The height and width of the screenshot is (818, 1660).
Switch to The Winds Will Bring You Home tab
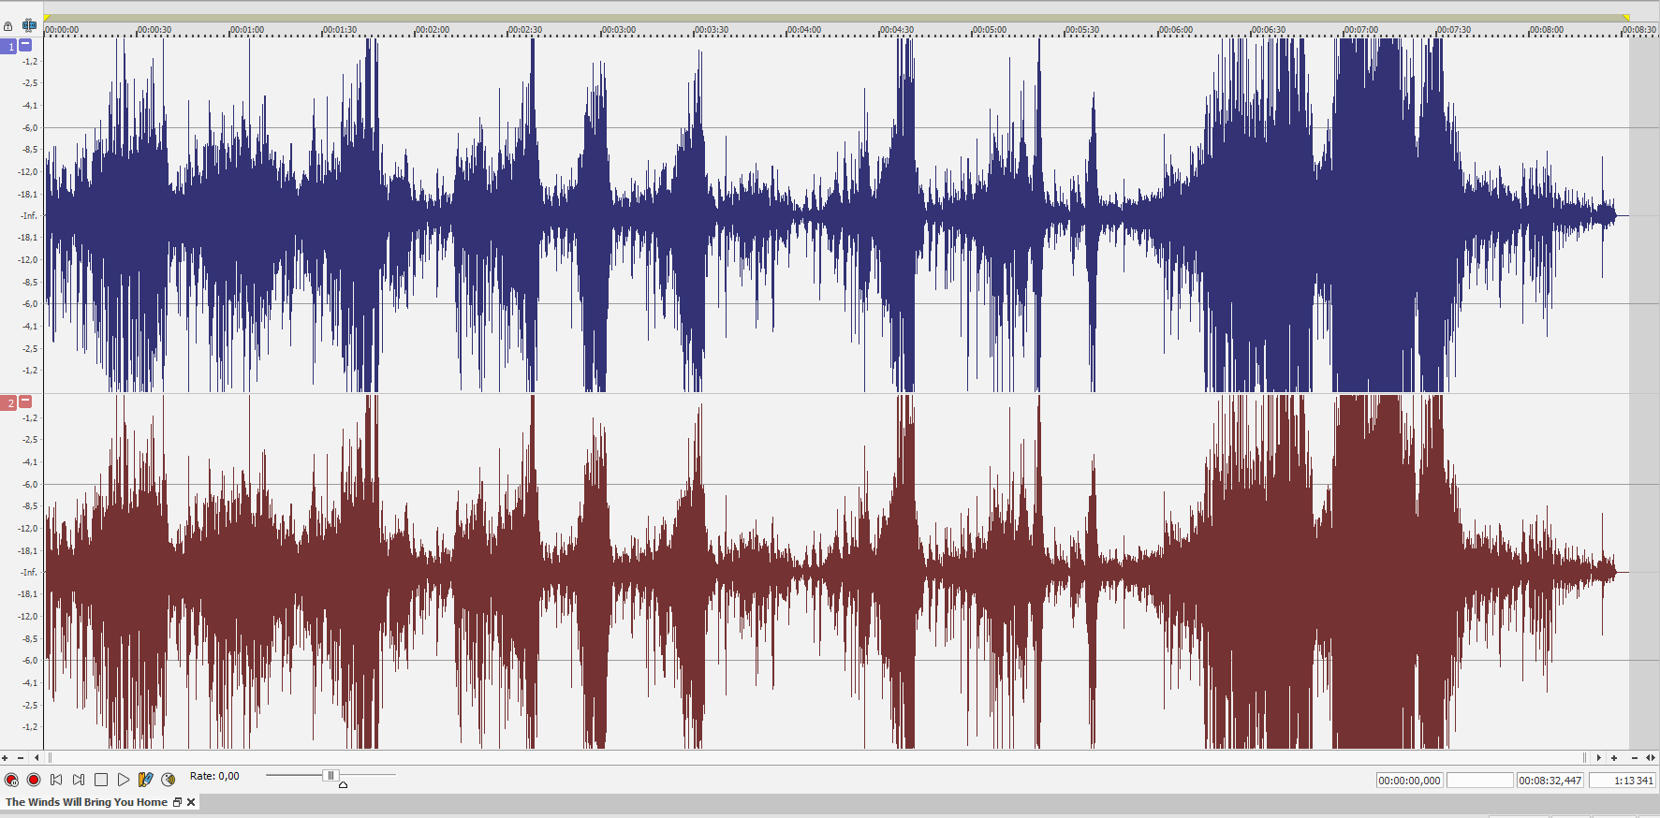point(86,802)
